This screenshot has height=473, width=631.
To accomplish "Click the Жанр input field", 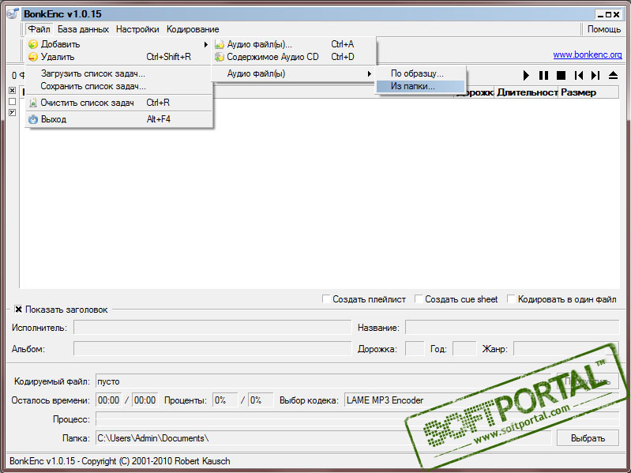I will click(565, 349).
